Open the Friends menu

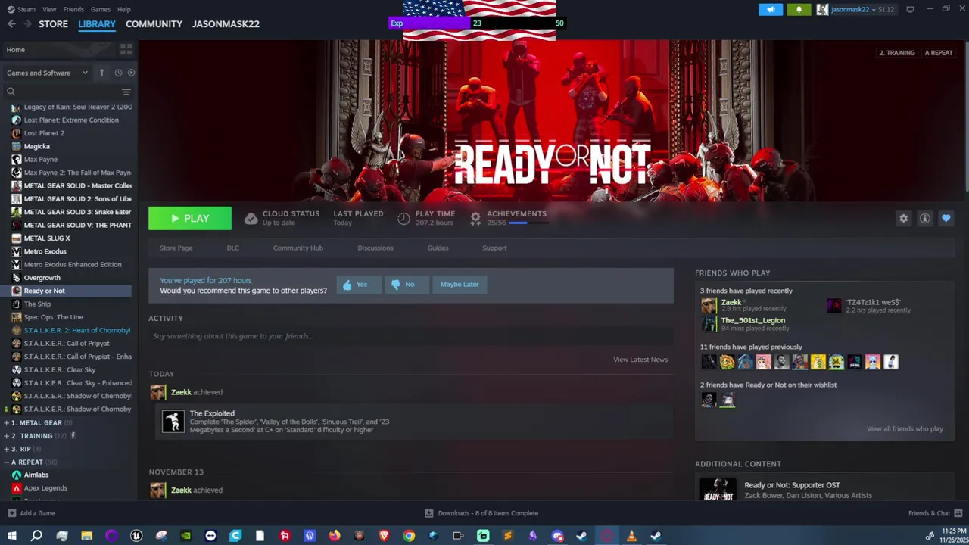pos(73,9)
